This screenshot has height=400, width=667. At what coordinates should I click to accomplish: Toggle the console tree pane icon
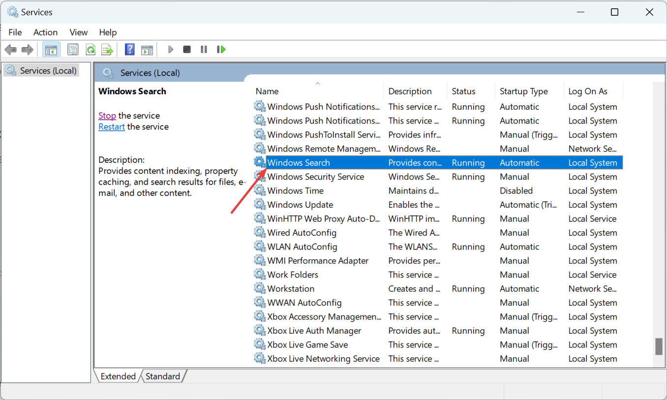[x=51, y=49]
